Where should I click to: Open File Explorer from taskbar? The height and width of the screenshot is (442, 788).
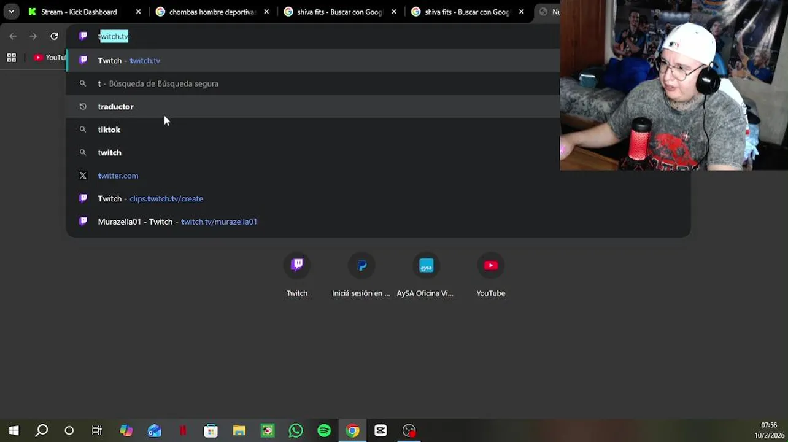click(x=239, y=430)
